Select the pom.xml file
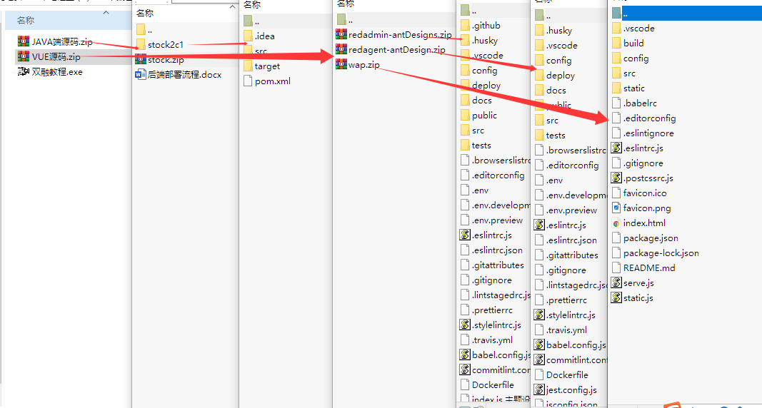The image size is (762, 408). tap(267, 81)
